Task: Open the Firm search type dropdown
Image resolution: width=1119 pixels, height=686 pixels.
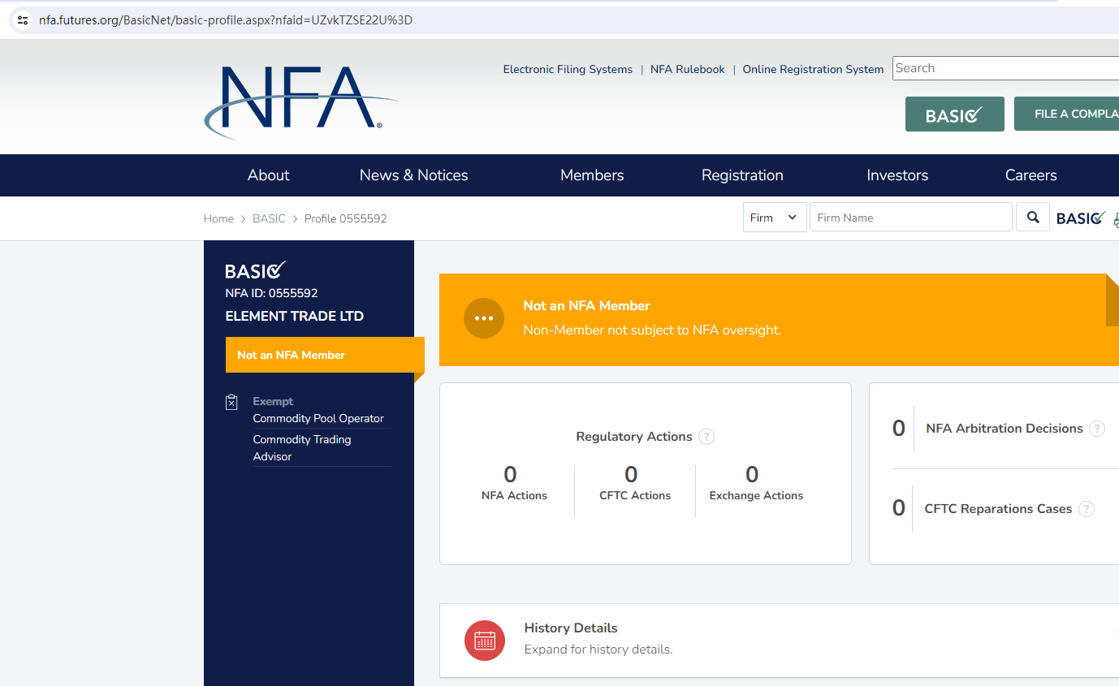Action: pyautogui.click(x=775, y=218)
